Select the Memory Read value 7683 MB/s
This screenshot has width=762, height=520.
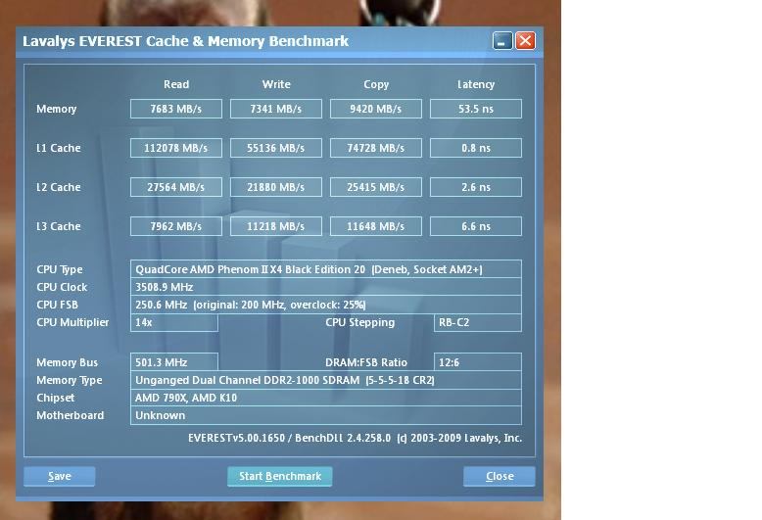176,109
